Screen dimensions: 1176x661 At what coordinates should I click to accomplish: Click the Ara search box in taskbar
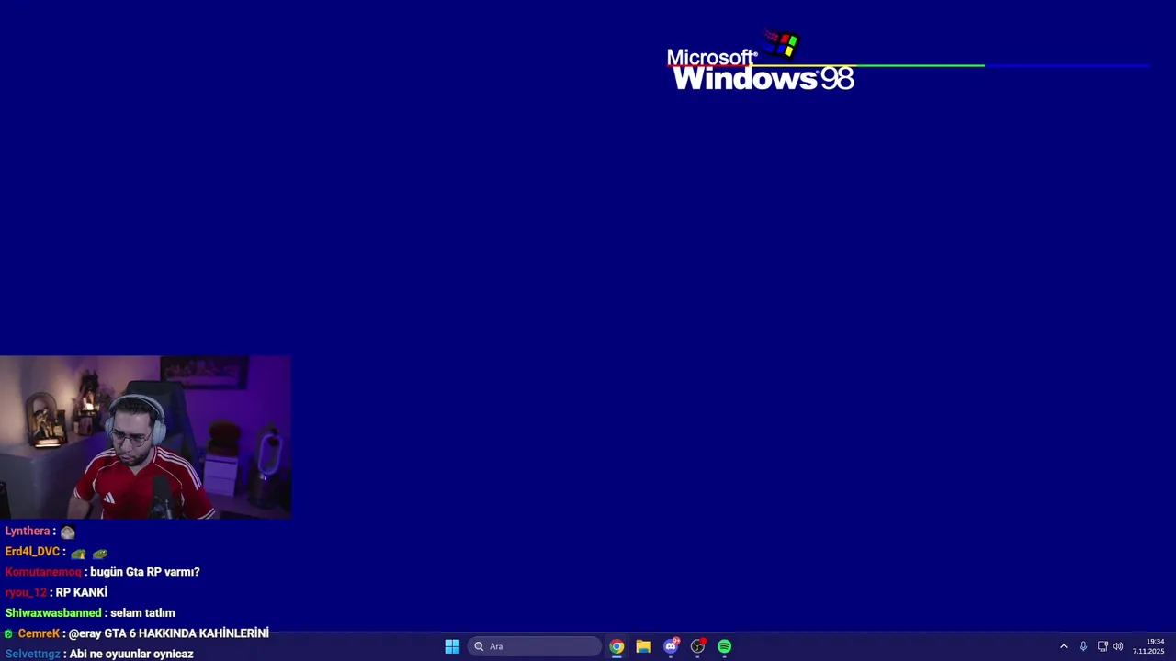(x=535, y=646)
